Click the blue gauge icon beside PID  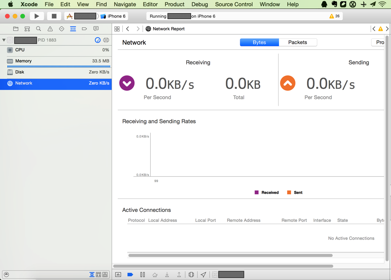tap(97, 40)
